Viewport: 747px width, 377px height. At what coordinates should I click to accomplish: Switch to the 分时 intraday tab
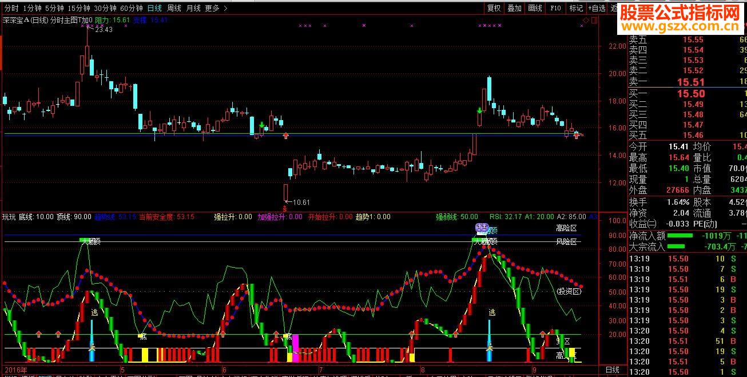(11, 8)
